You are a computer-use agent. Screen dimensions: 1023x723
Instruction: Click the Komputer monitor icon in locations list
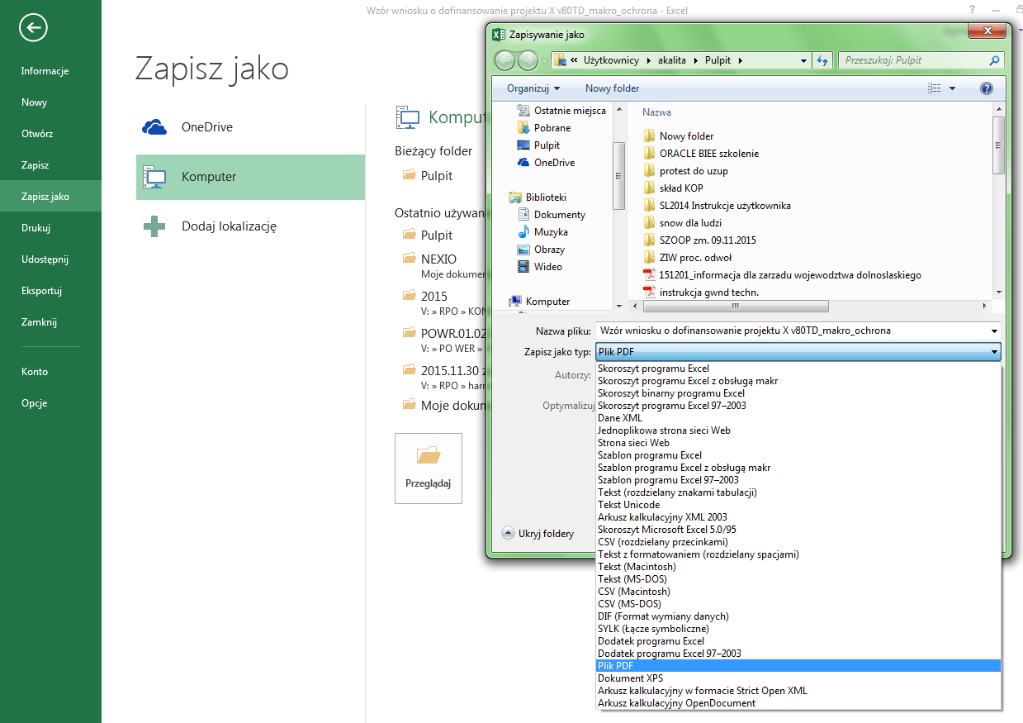[154, 177]
